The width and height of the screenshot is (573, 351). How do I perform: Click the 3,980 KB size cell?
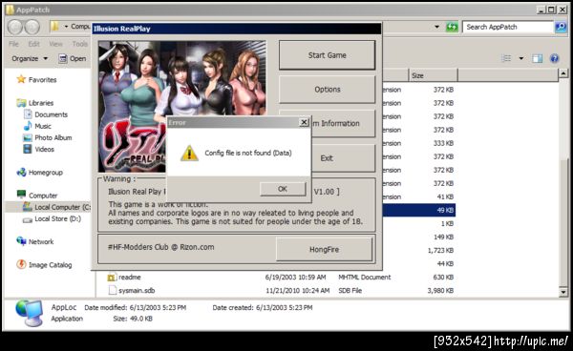(x=440, y=291)
